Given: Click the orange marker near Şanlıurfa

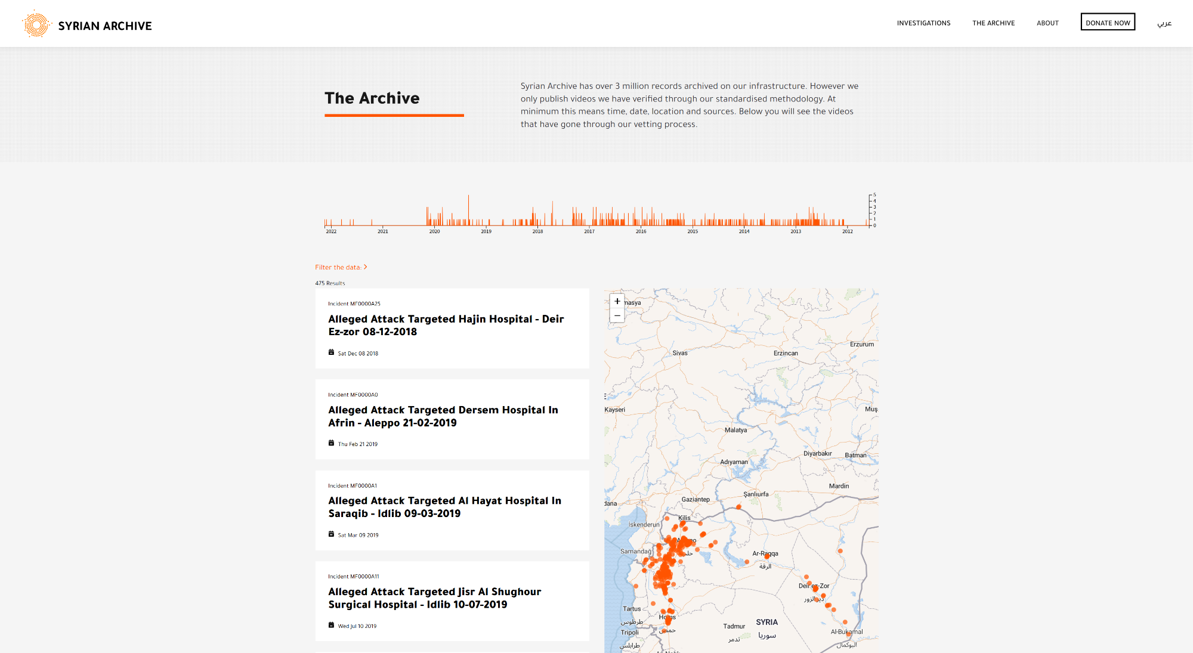Looking at the screenshot, I should pyautogui.click(x=738, y=507).
